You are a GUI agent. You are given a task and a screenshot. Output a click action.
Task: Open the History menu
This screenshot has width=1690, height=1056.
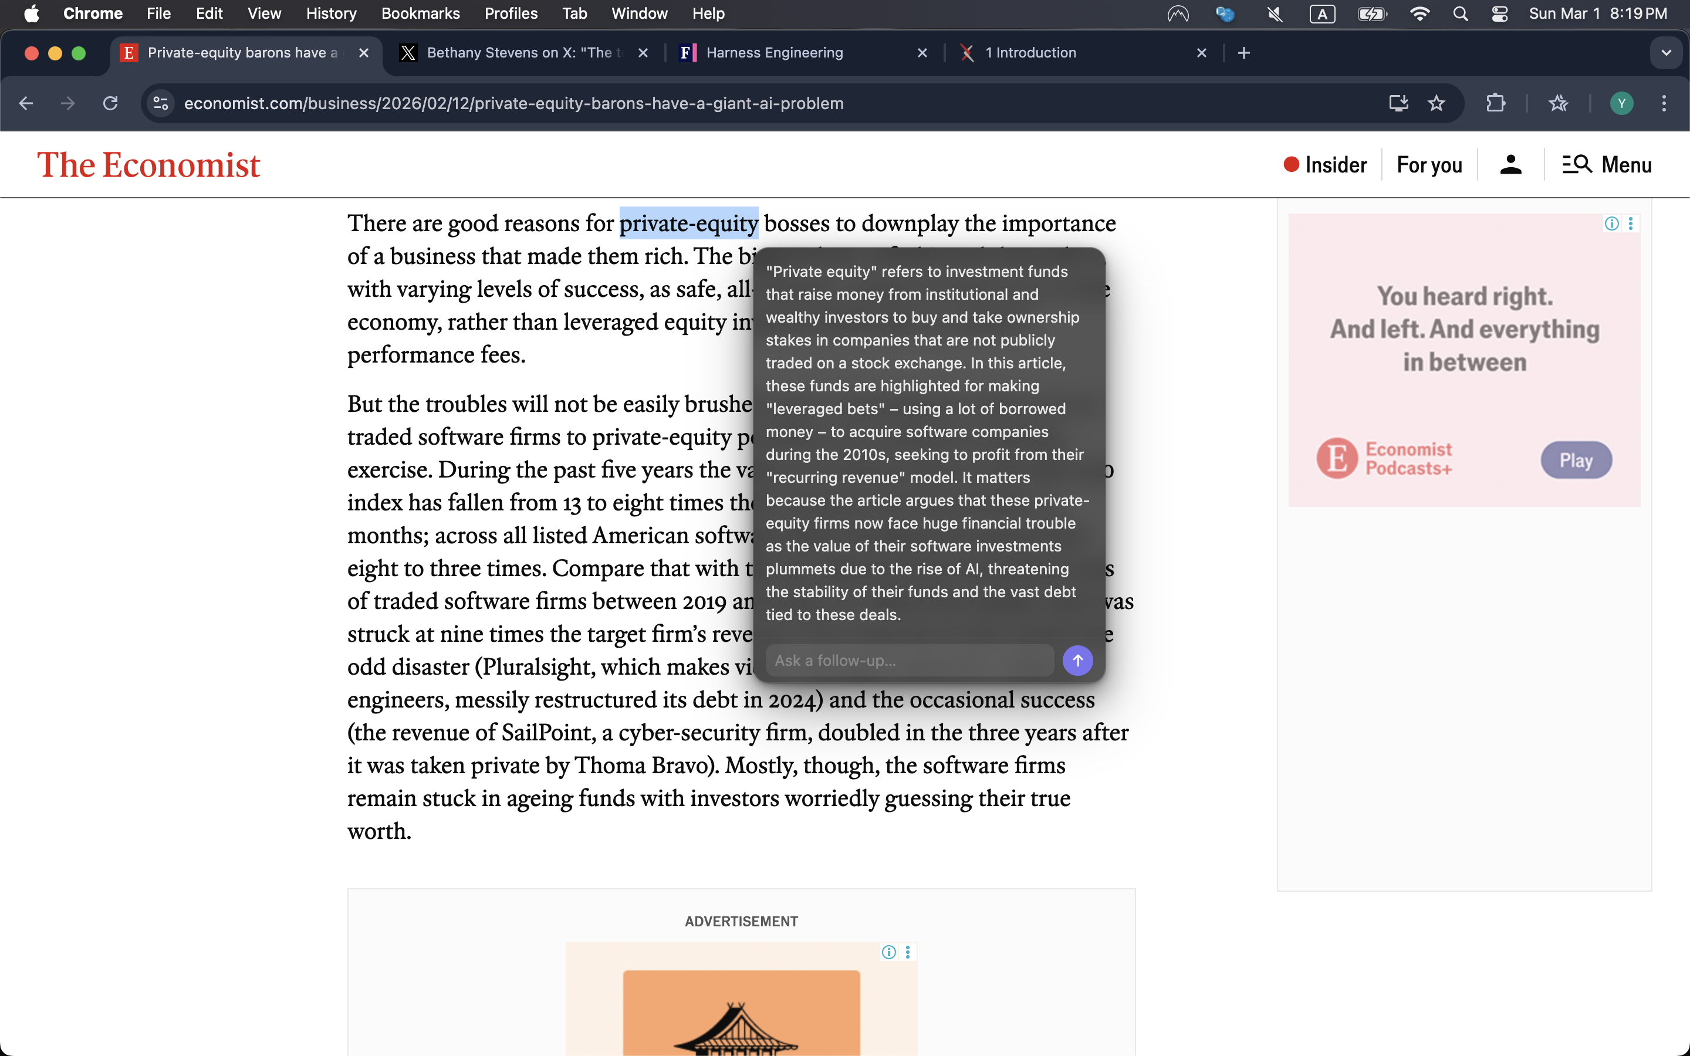pos(331,13)
